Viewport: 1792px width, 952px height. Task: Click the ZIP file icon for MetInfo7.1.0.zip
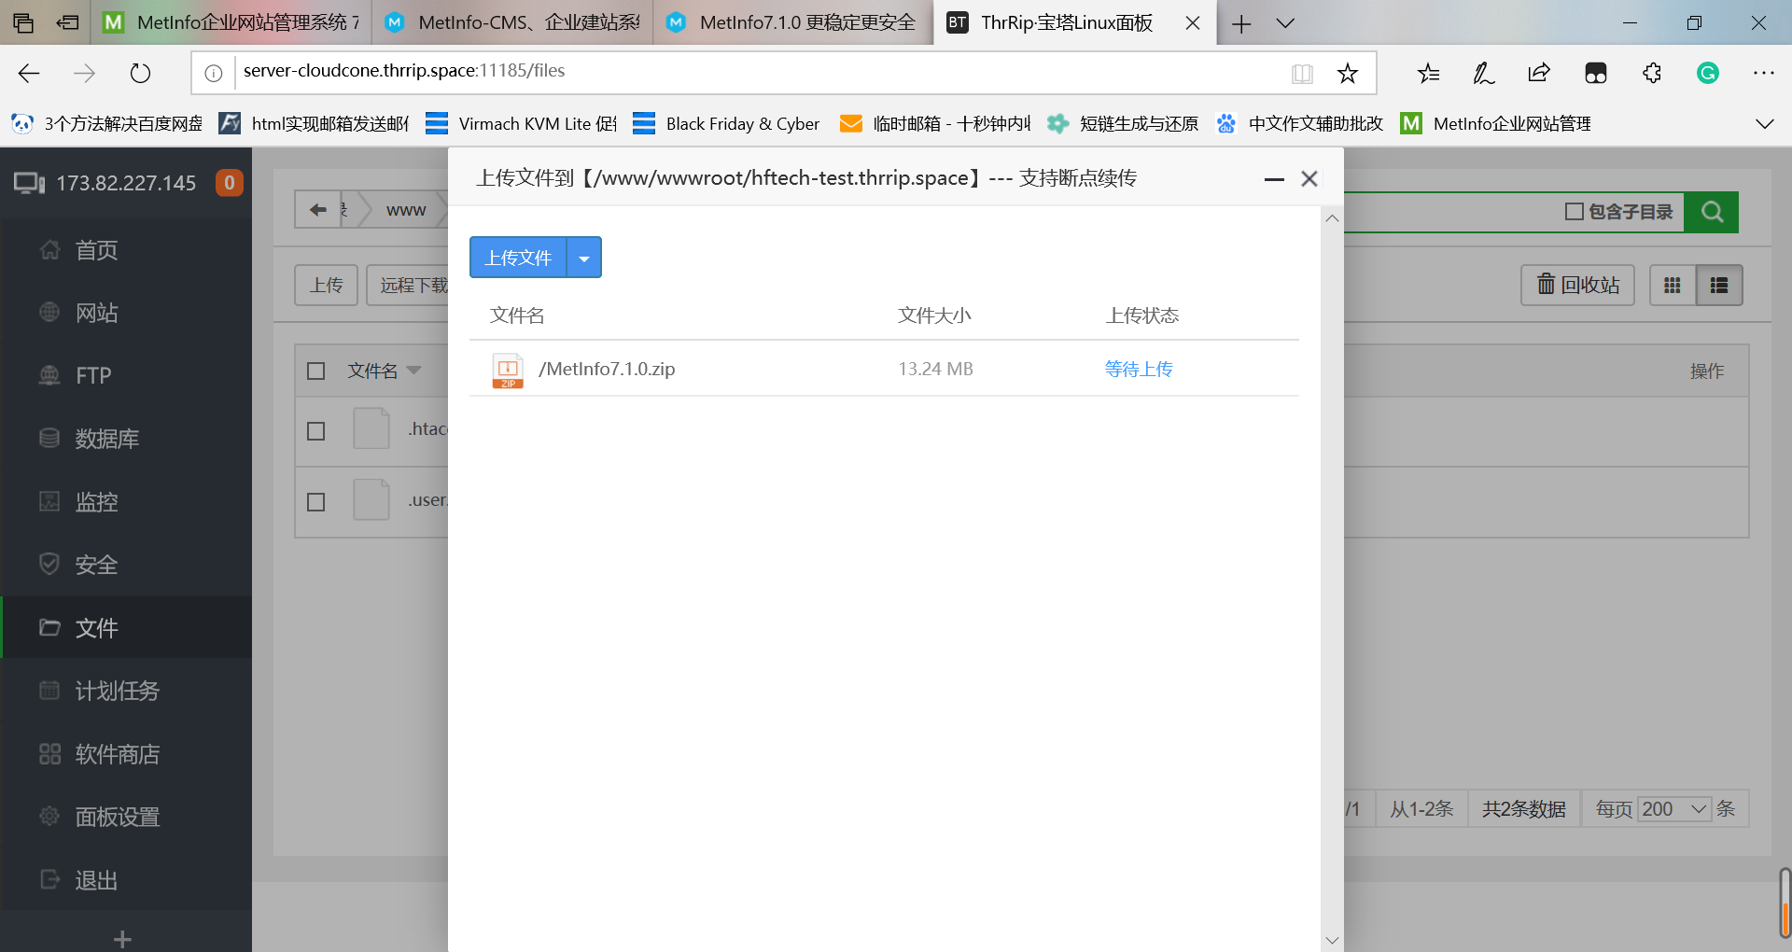pos(508,370)
